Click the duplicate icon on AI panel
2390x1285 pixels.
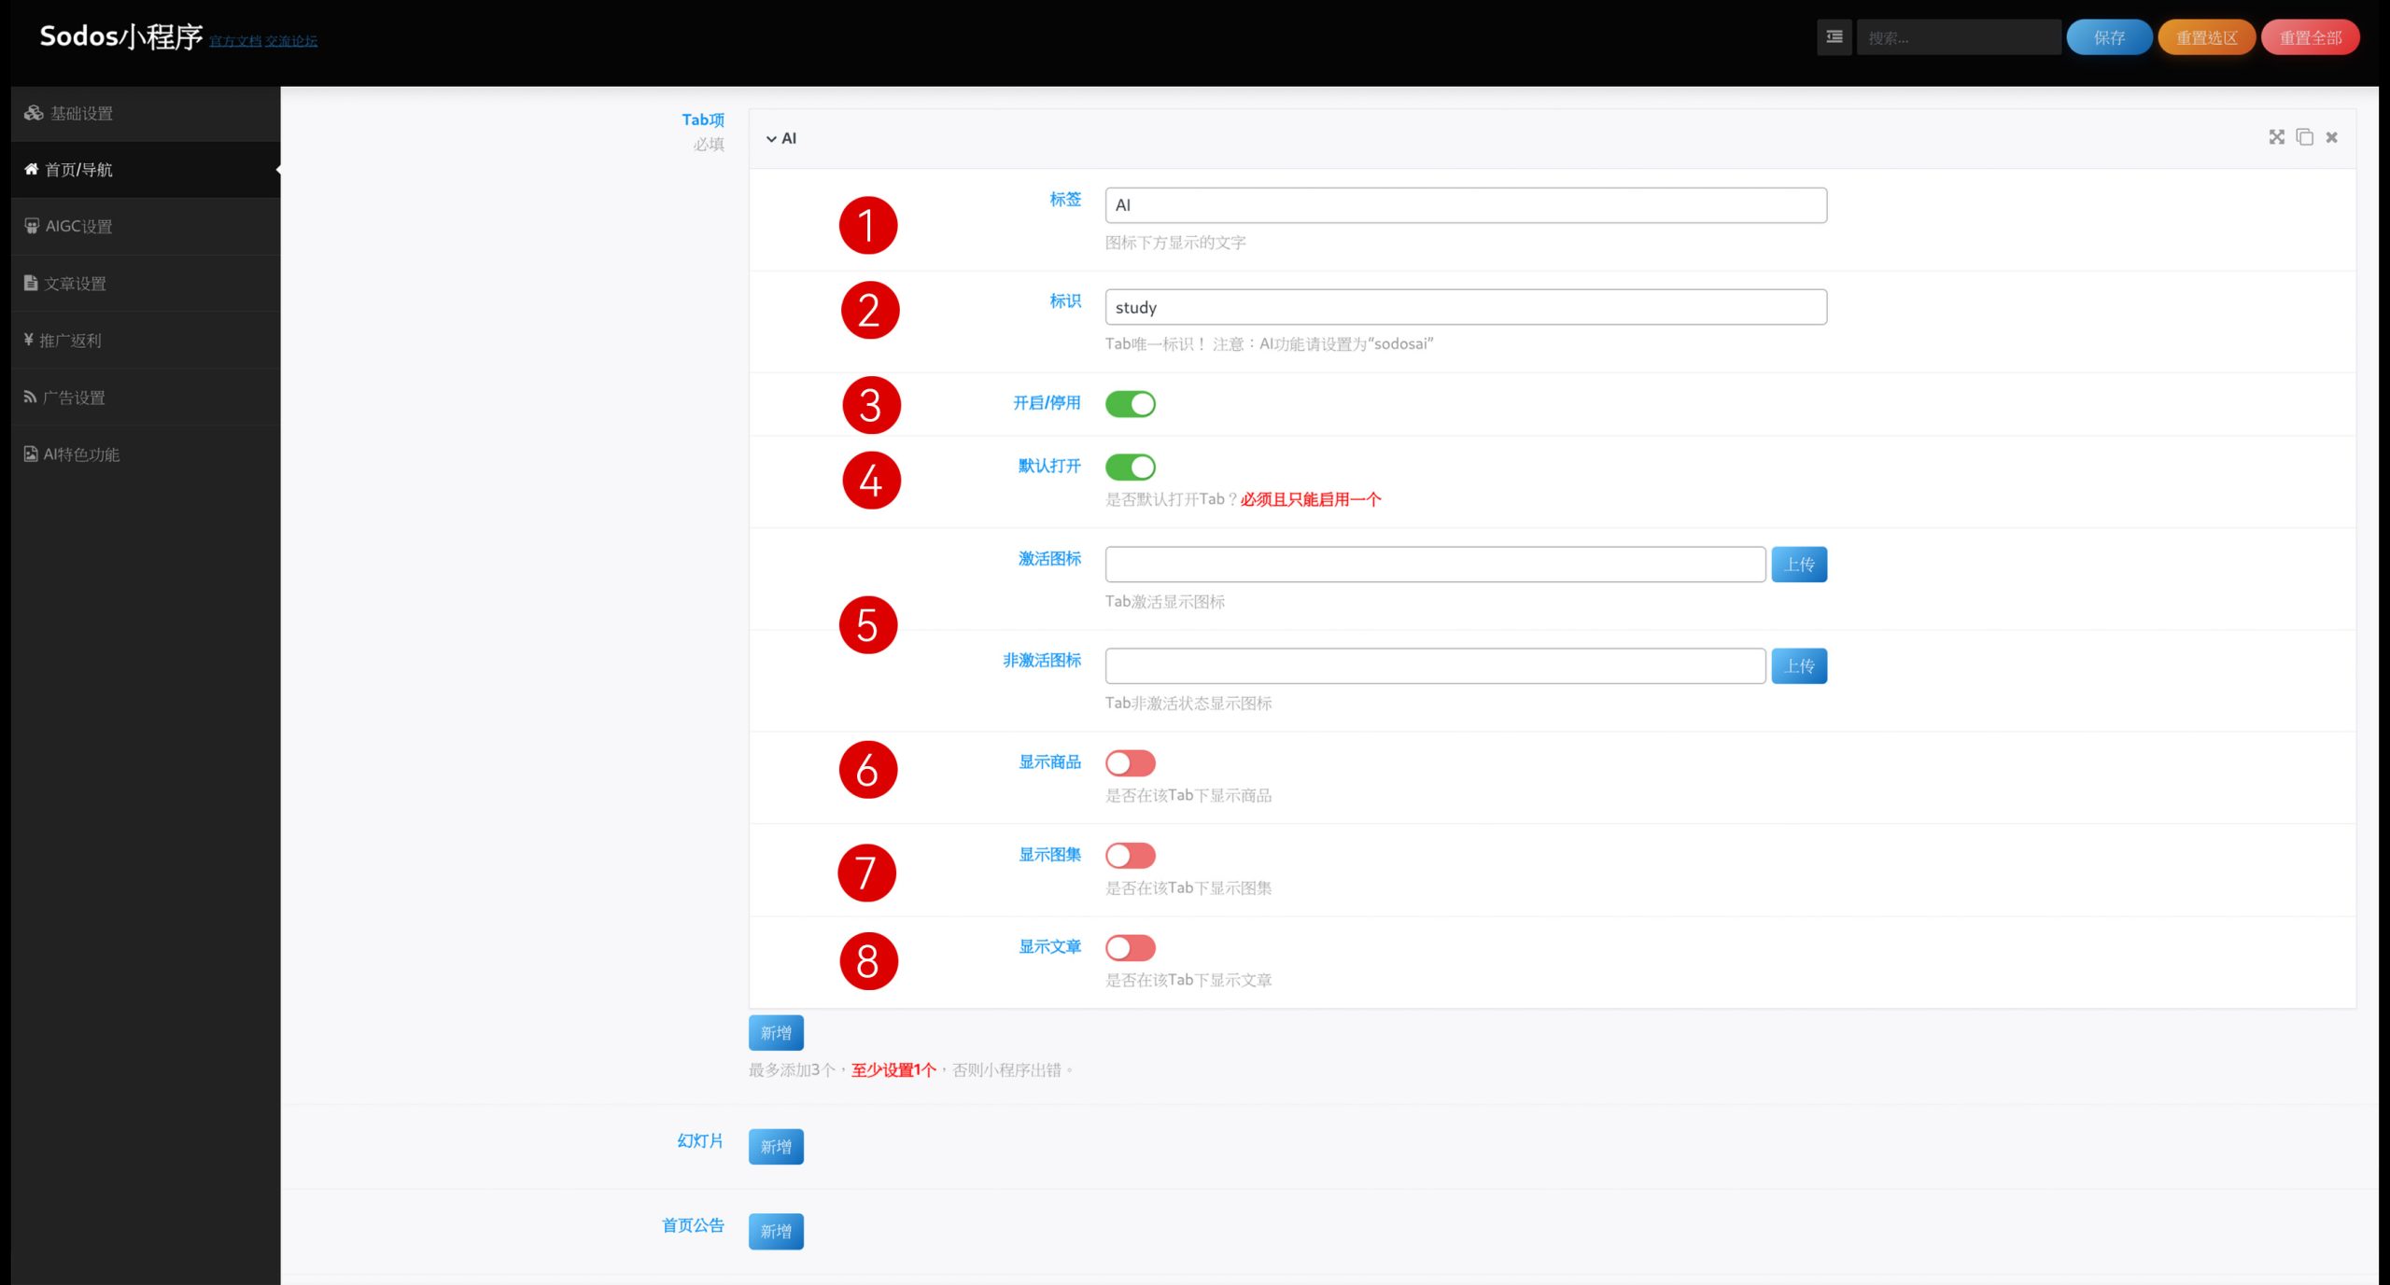(2304, 137)
